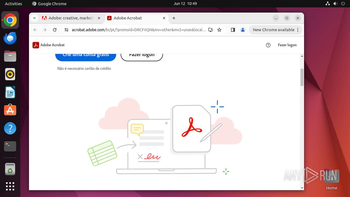The height and width of the screenshot is (197, 350).
Task: Open Google Chrome from the dock
Action: tap(10, 20)
